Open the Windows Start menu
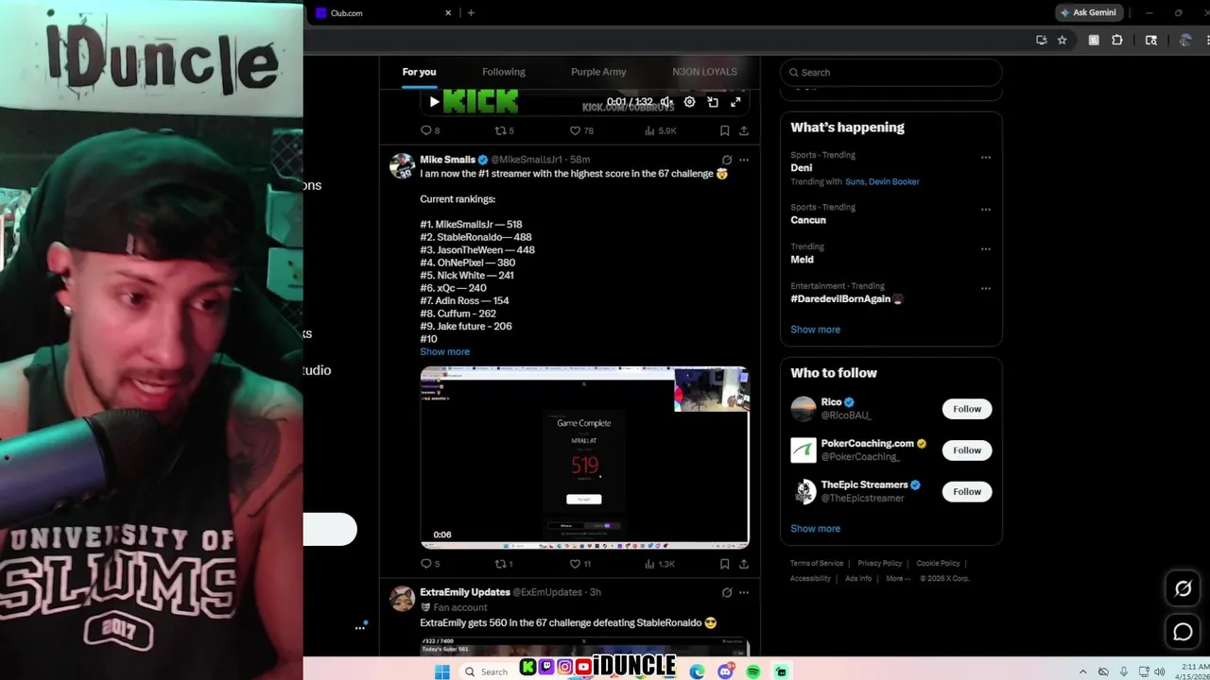This screenshot has width=1210, height=680. pyautogui.click(x=441, y=671)
